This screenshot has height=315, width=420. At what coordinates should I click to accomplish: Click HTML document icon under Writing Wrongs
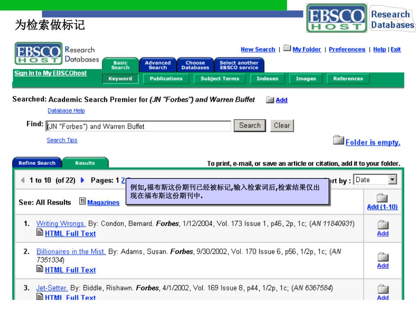coord(40,232)
